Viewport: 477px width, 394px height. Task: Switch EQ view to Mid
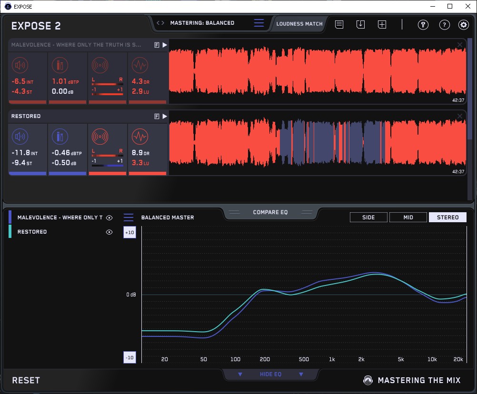(x=408, y=217)
